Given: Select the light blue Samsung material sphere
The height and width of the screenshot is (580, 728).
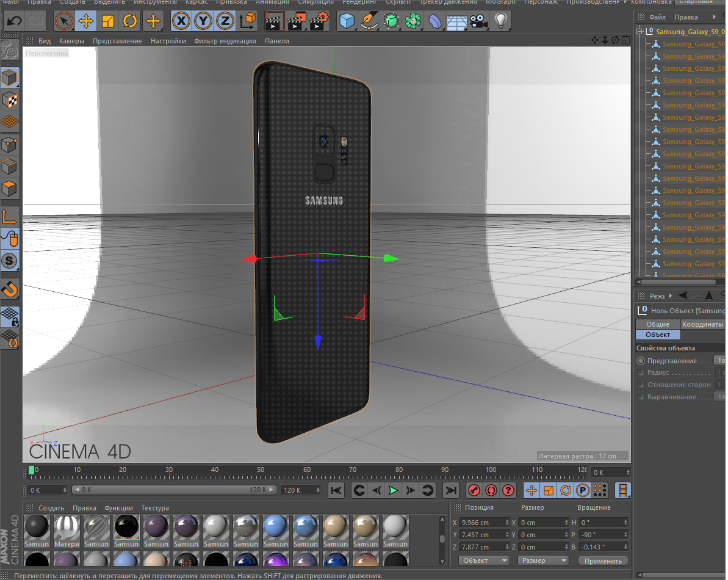Looking at the screenshot, I should coord(276,527).
